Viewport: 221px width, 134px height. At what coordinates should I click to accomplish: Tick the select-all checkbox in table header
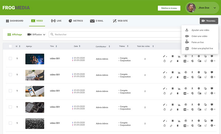10,46
